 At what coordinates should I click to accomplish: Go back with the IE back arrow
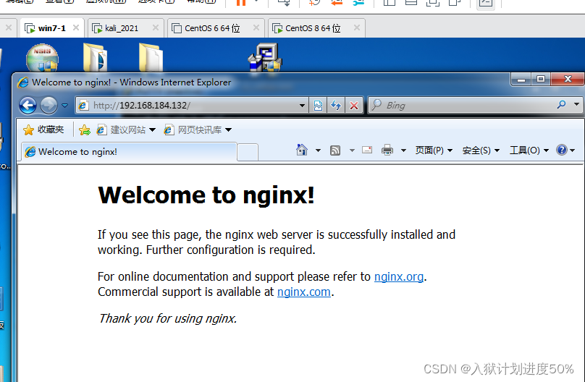click(x=28, y=106)
